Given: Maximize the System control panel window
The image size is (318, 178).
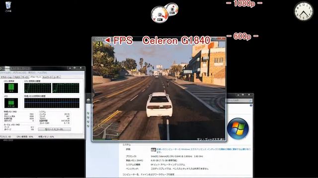Looking at the screenshot, I should tap(243, 94).
